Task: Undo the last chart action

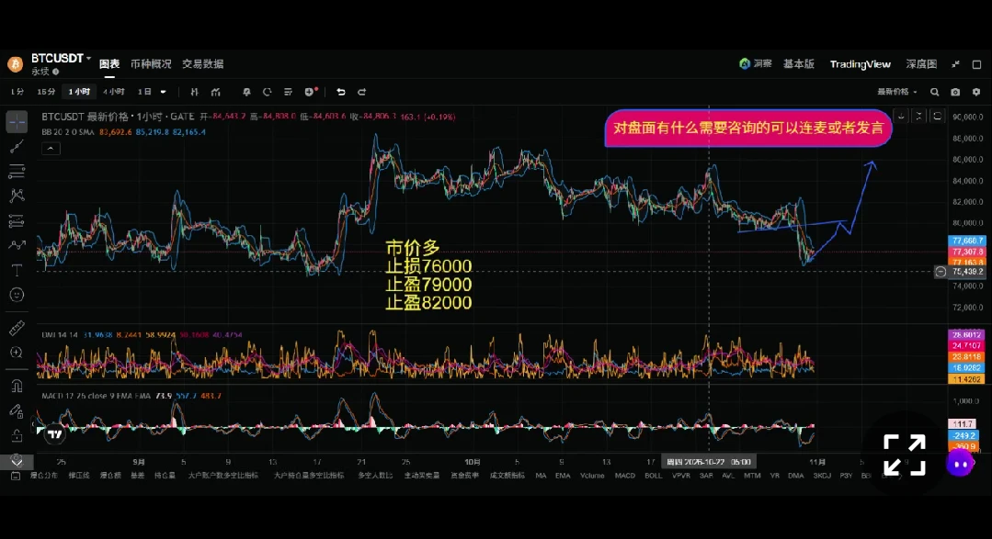Action: [341, 92]
